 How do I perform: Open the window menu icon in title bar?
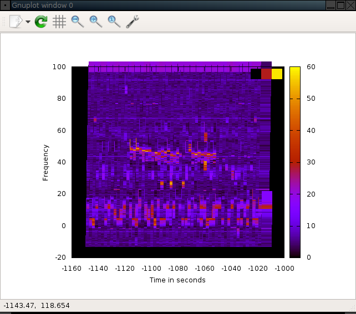5,5
